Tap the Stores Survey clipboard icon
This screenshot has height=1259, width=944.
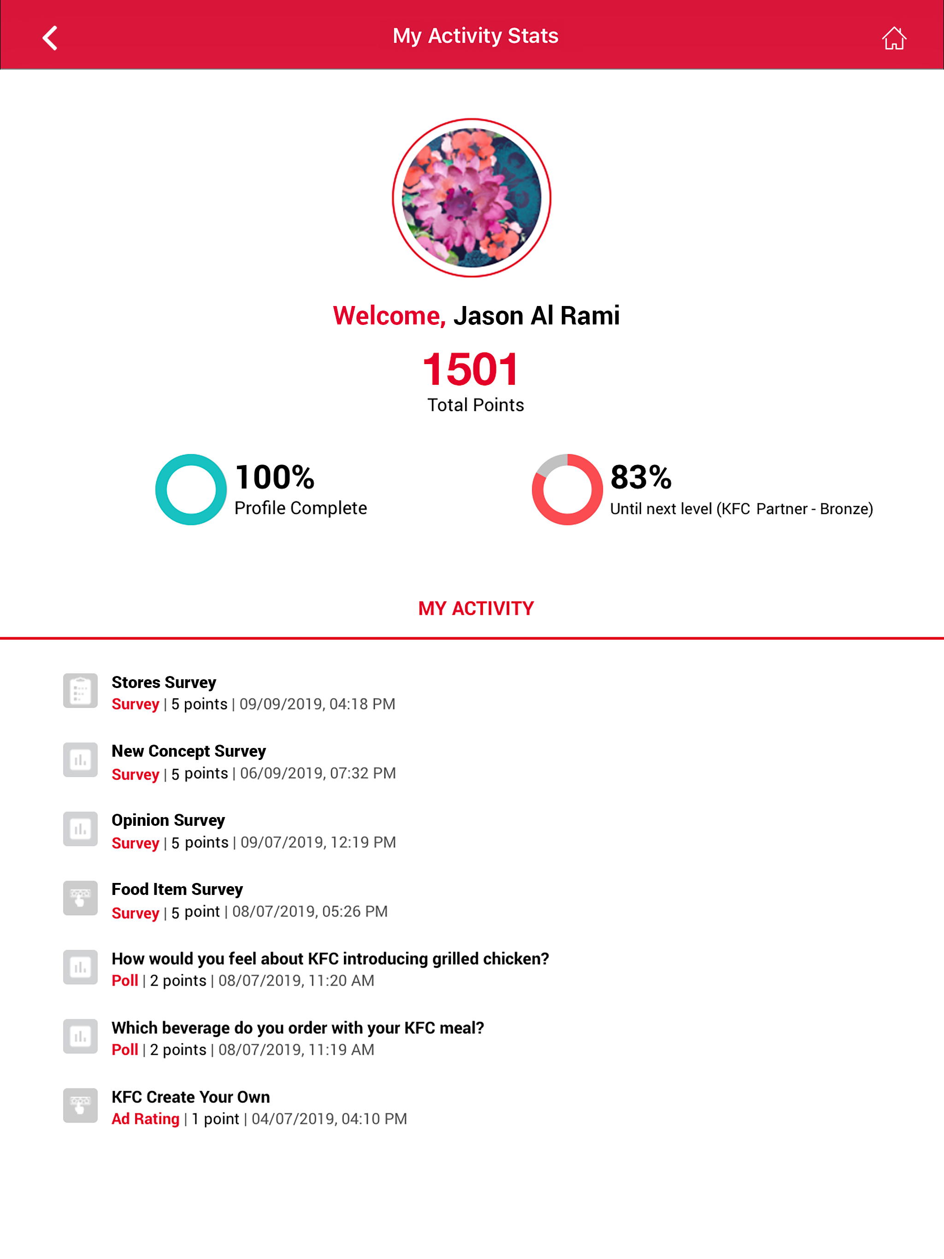(80, 691)
